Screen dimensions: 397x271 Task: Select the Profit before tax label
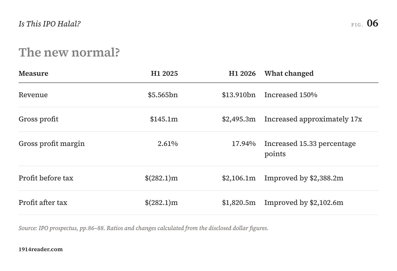point(46,178)
